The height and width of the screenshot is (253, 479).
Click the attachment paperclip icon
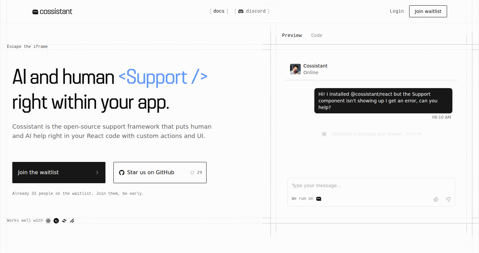click(x=436, y=199)
